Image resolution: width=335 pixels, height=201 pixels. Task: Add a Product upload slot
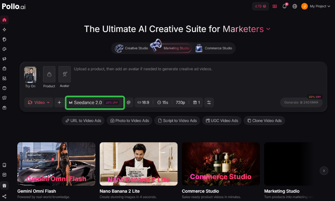(49, 74)
